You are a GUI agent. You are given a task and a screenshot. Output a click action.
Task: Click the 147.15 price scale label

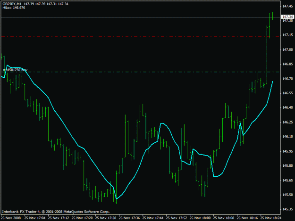(287, 35)
